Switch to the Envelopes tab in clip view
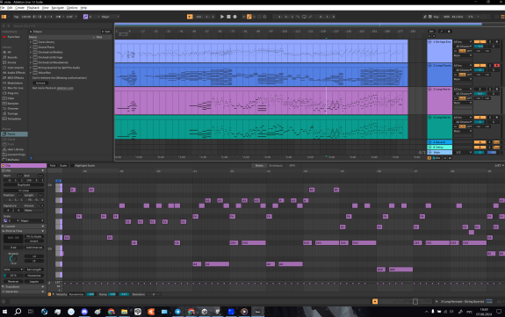Screen dimensions: 505x317 tap(276, 166)
